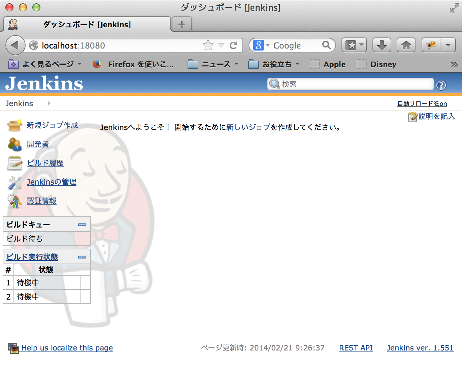Click the 認証情報 keys icon

[15, 201]
